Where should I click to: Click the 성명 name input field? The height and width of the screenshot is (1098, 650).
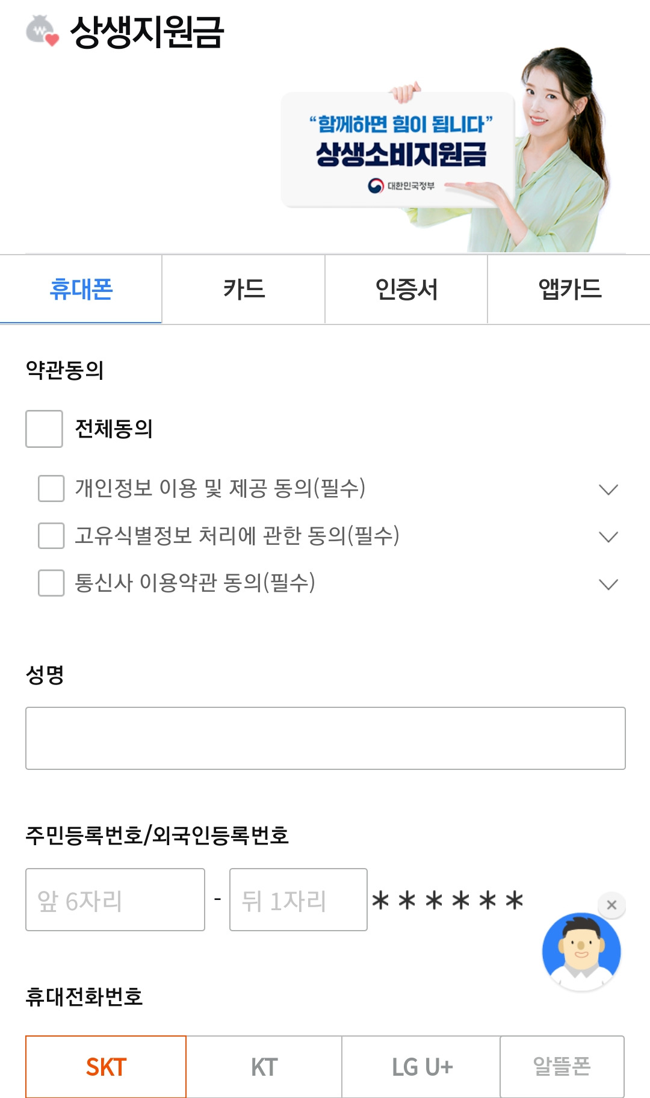(325, 738)
